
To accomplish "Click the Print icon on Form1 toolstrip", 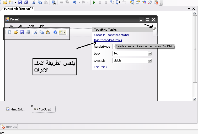I will (28, 32).
